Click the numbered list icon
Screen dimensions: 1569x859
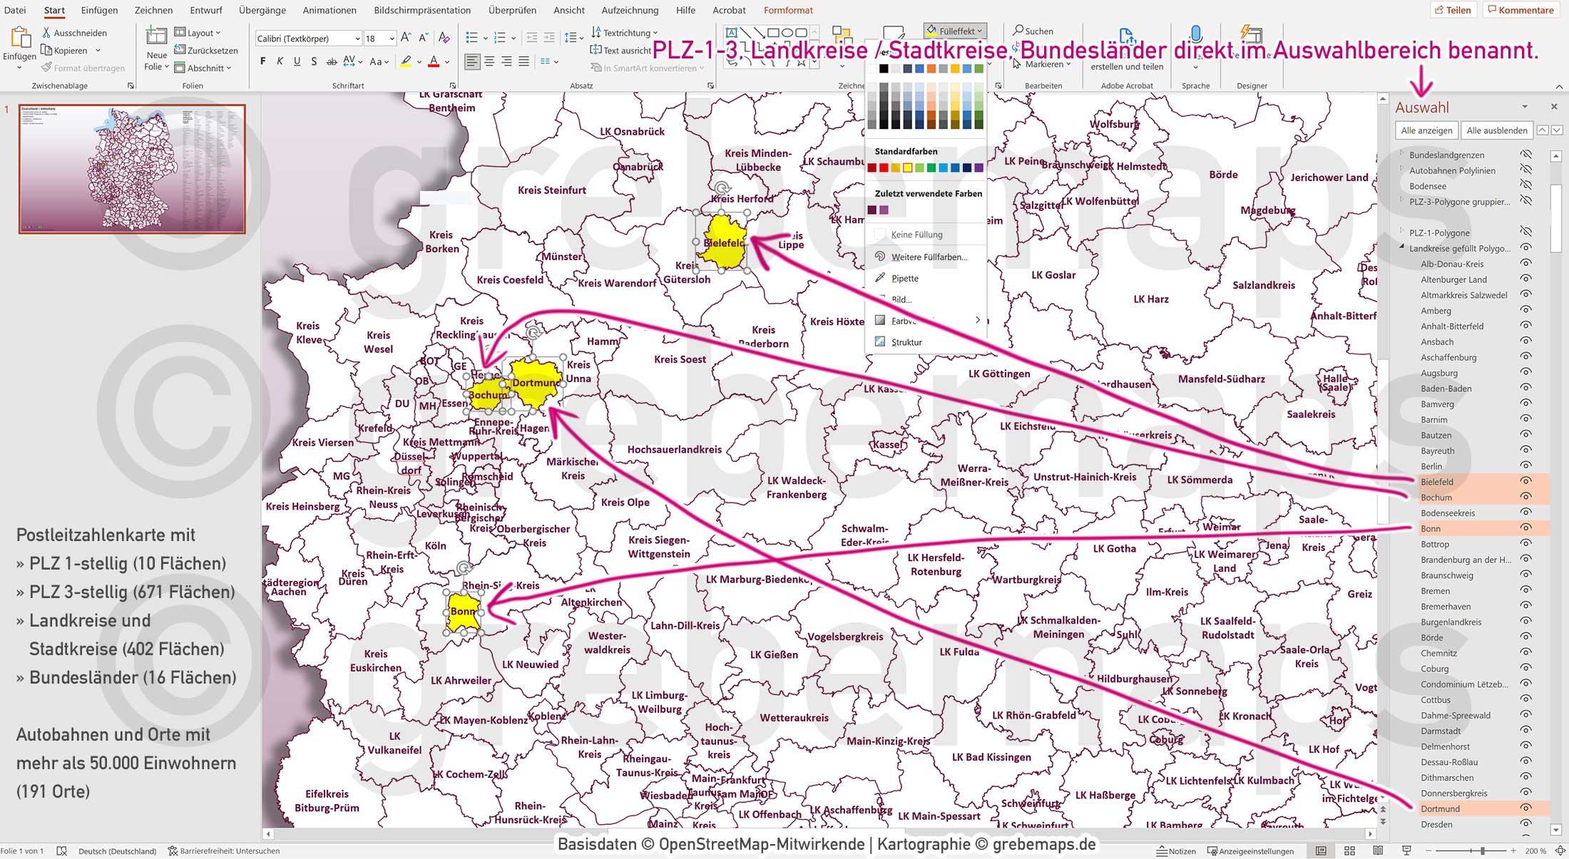tap(500, 37)
